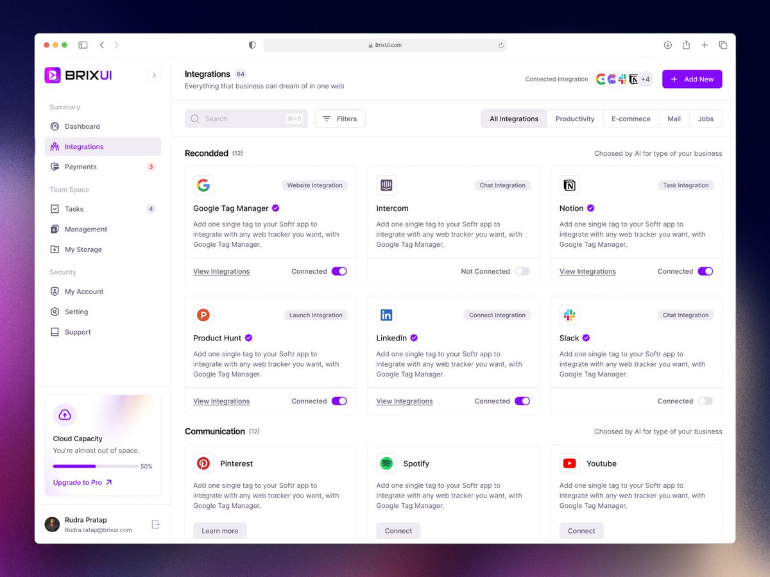Image resolution: width=770 pixels, height=577 pixels.
Task: Go to Tasks in Team Space
Action: pyautogui.click(x=103, y=209)
